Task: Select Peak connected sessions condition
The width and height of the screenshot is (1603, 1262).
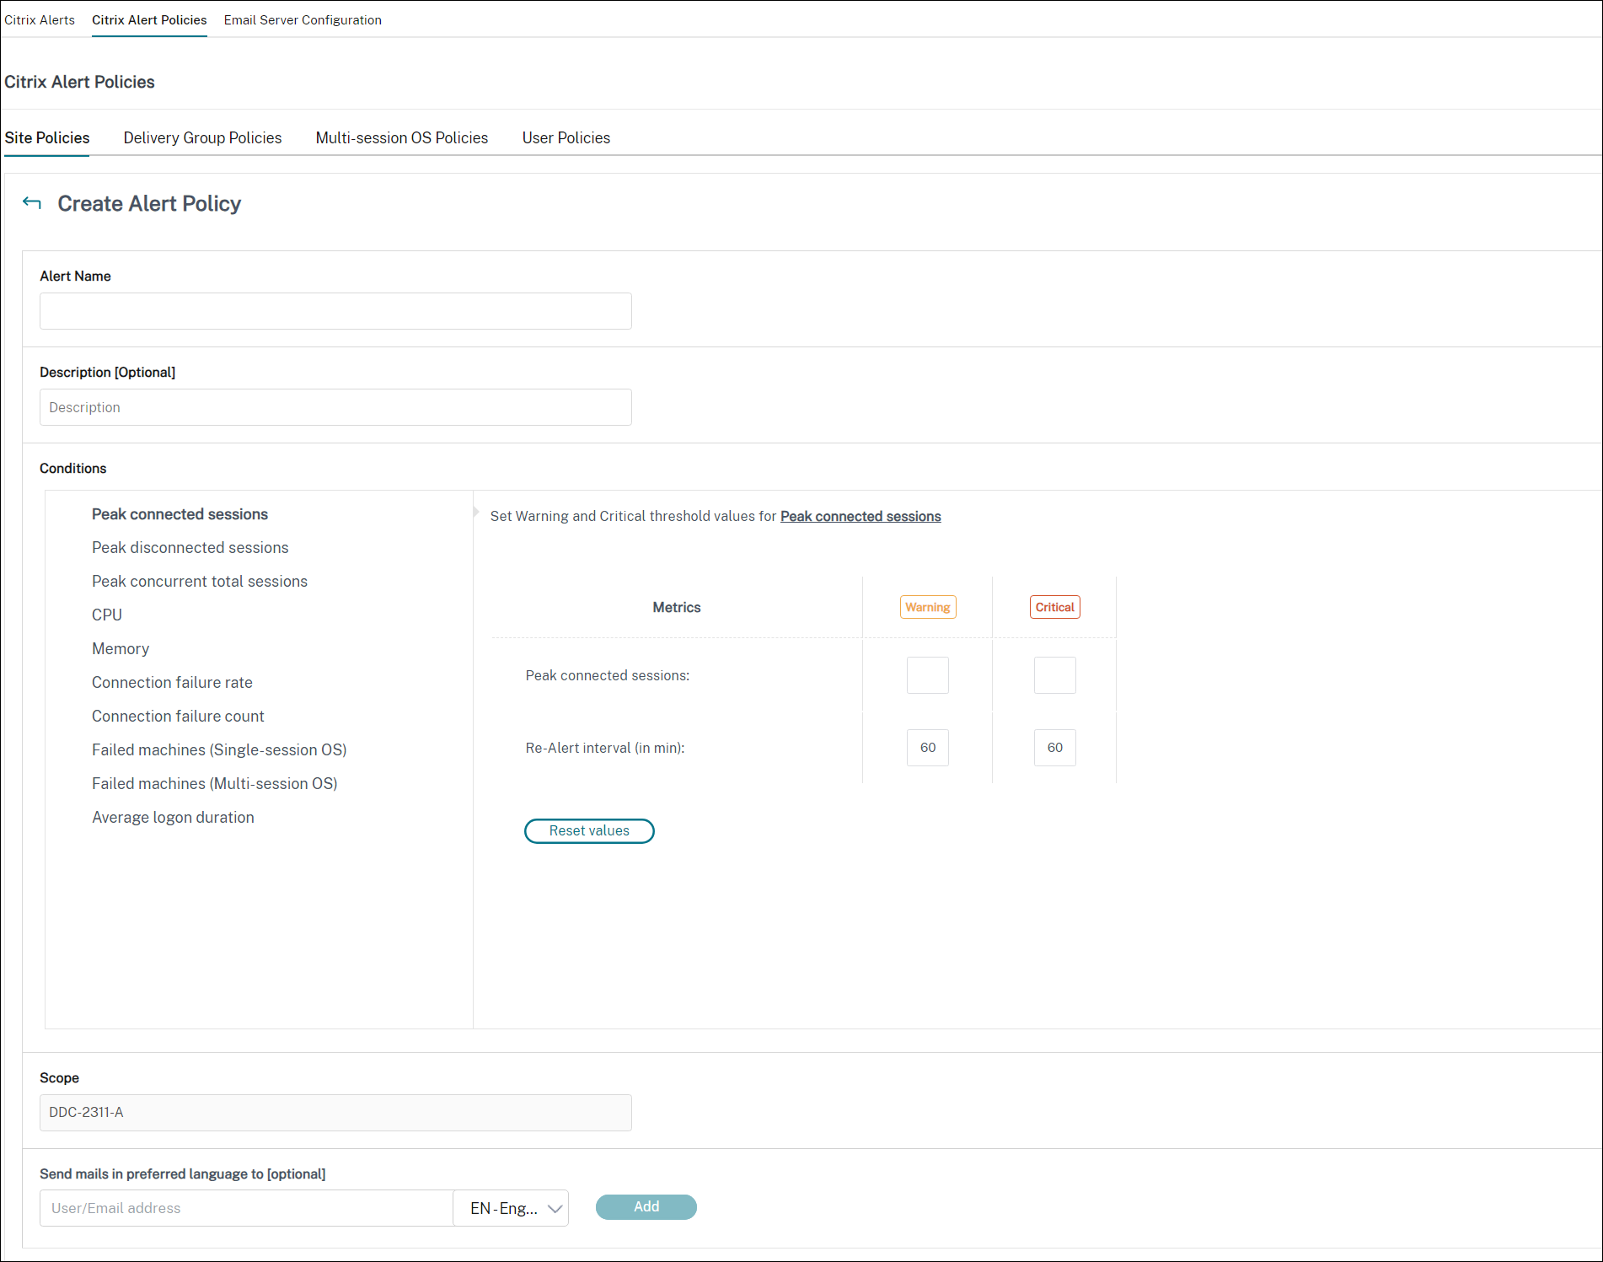Action: (x=180, y=514)
